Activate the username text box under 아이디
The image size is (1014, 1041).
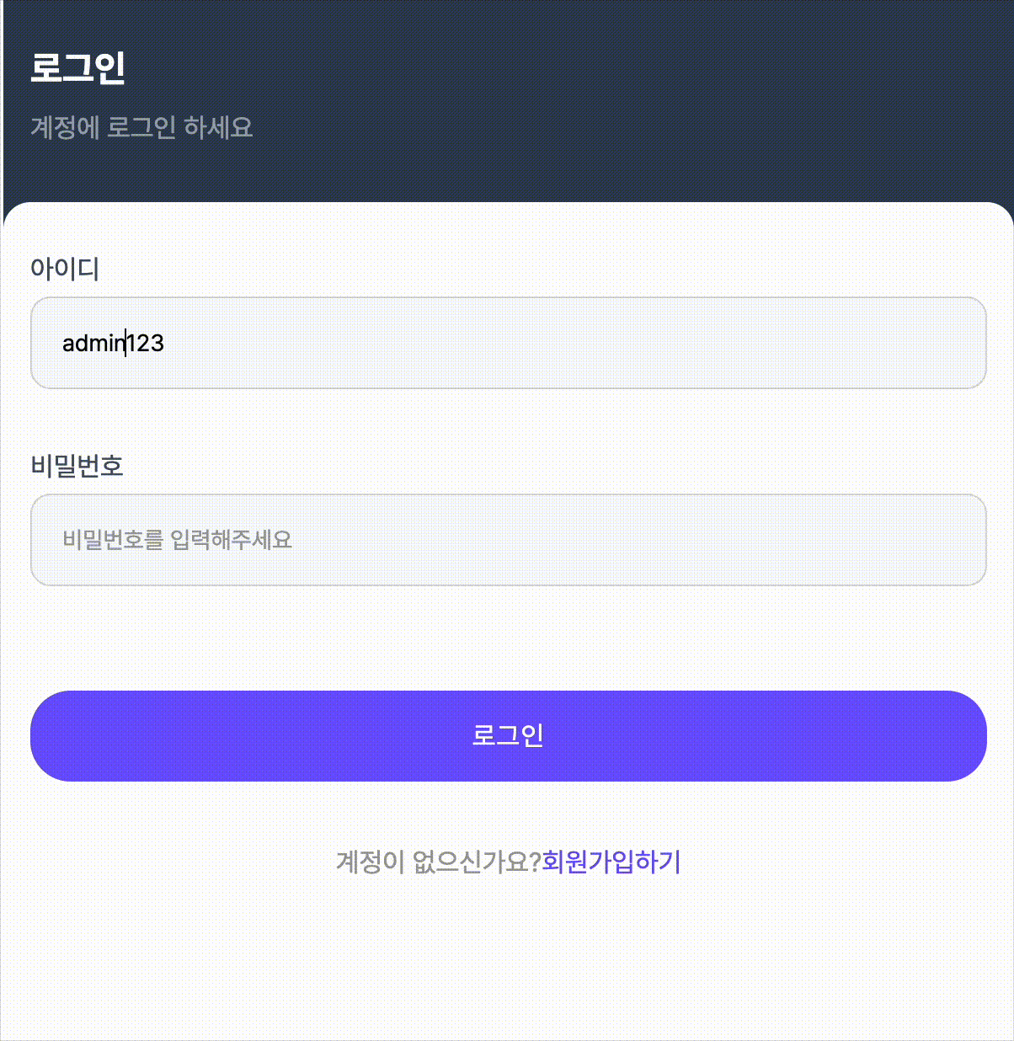tap(508, 343)
